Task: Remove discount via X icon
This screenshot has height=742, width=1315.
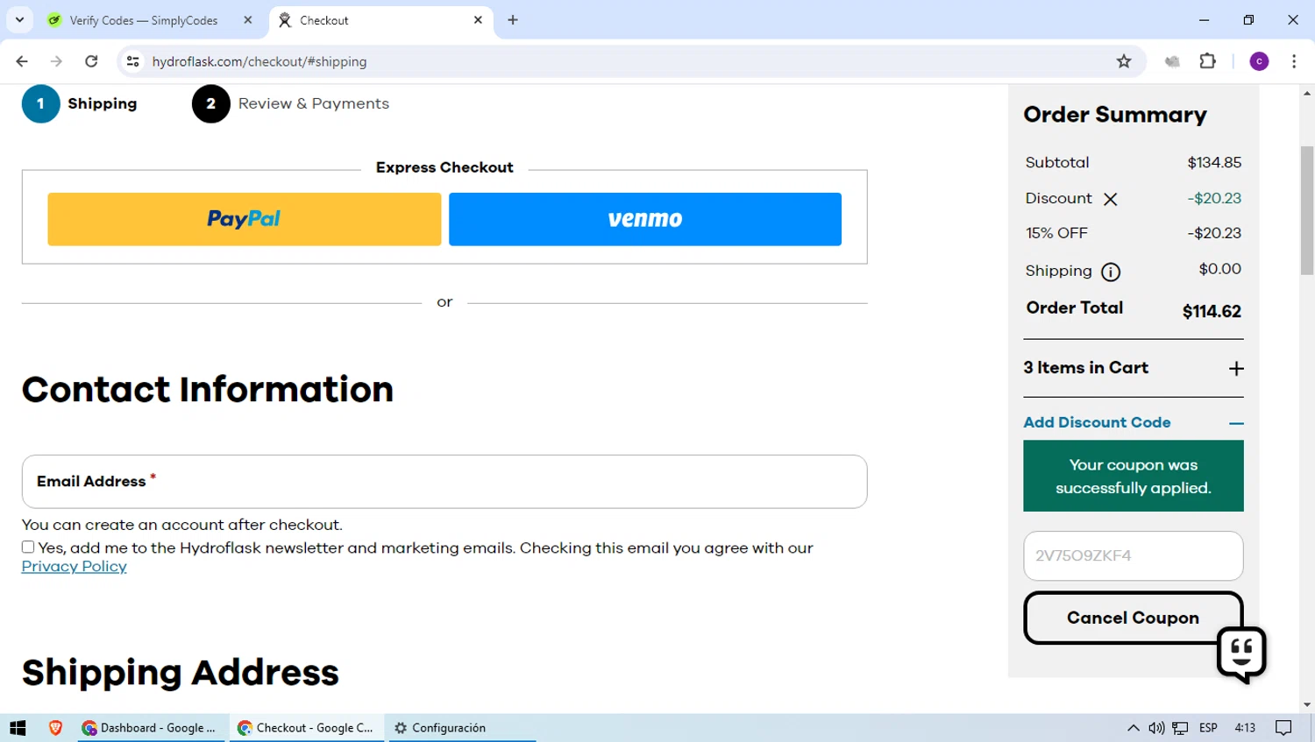Action: pos(1110,199)
